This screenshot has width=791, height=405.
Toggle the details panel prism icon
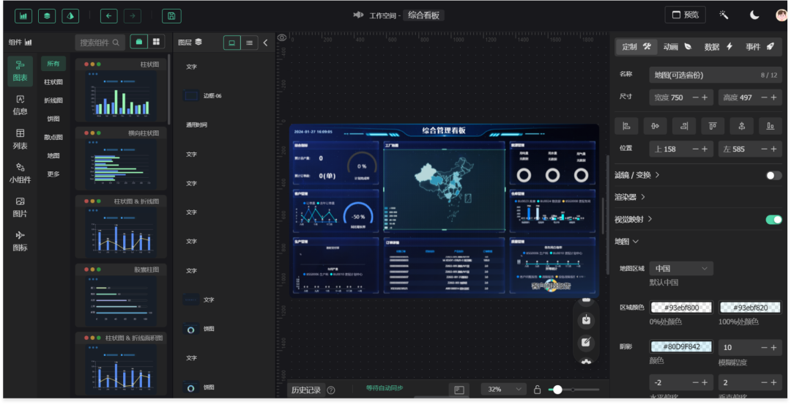pyautogui.click(x=70, y=15)
